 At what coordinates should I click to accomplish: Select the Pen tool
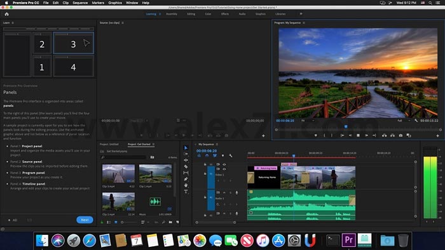click(186, 179)
